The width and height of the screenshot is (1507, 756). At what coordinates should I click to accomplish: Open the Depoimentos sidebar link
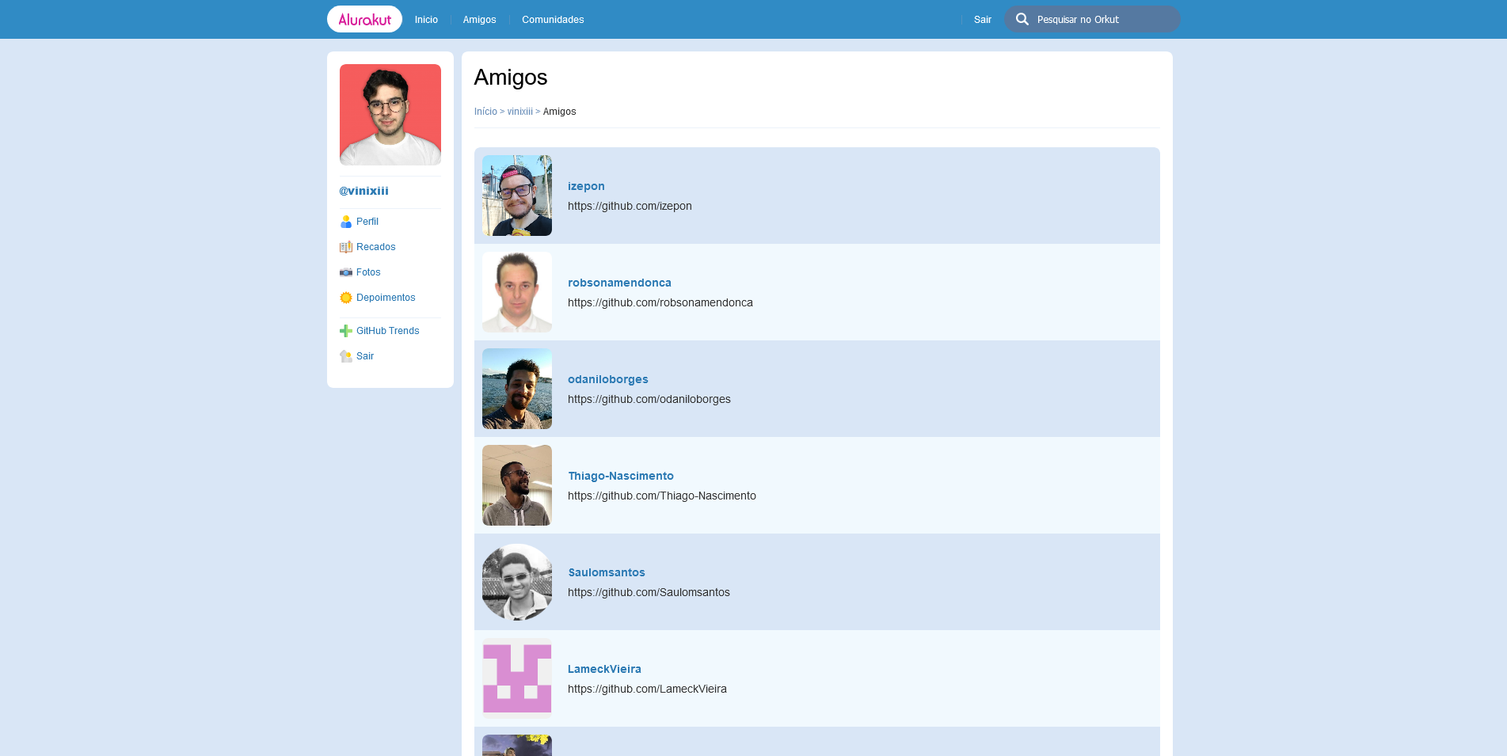pos(386,298)
